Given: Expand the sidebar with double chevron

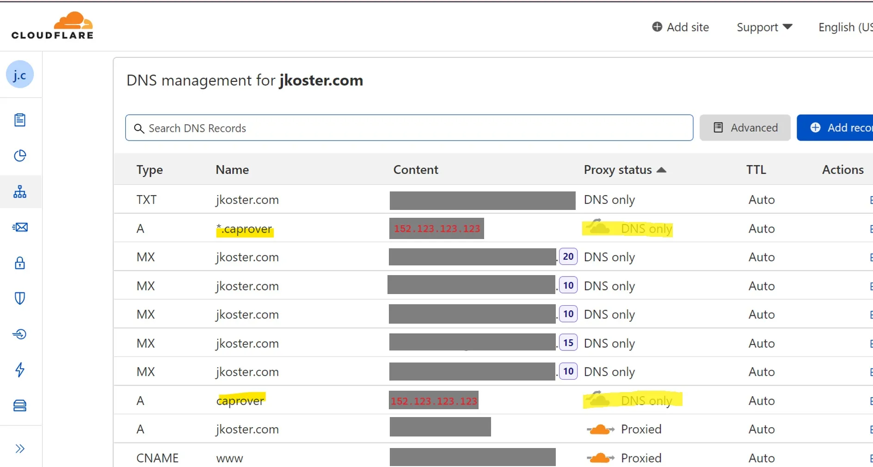Looking at the screenshot, I should [x=20, y=449].
